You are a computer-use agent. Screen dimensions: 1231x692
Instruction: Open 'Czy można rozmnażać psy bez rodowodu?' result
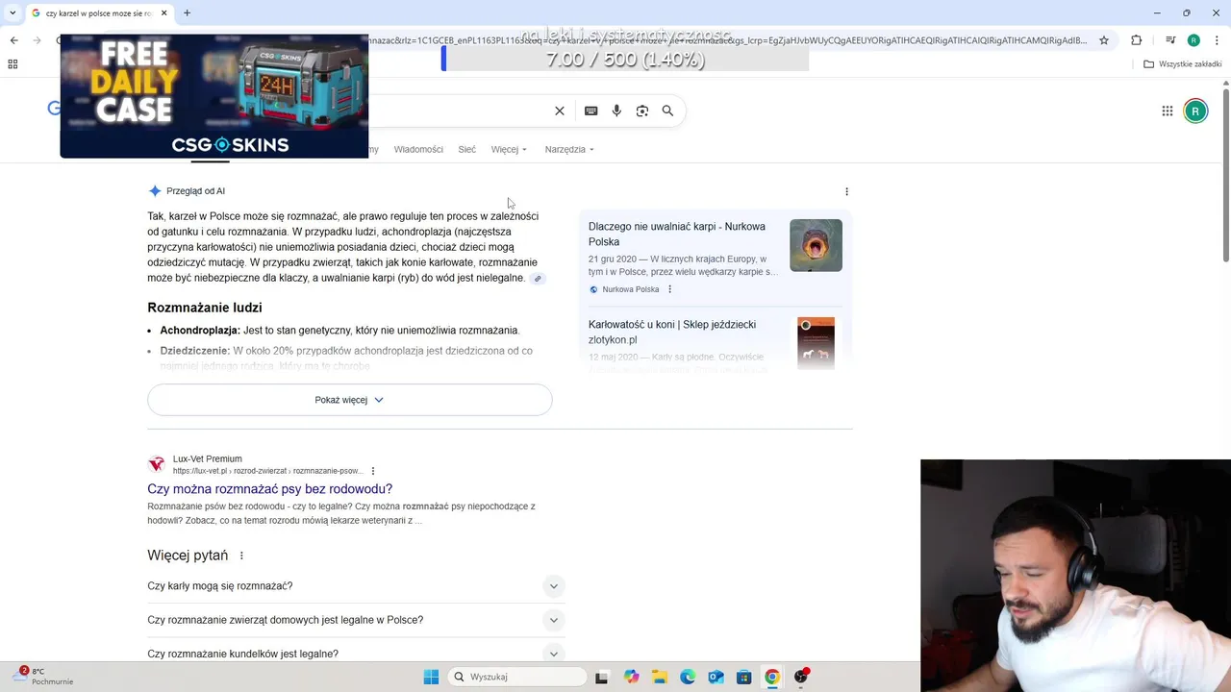tap(269, 488)
